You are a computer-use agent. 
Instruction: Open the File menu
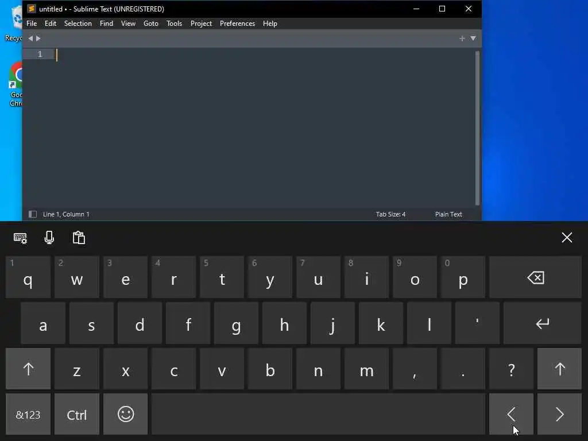[32, 23]
